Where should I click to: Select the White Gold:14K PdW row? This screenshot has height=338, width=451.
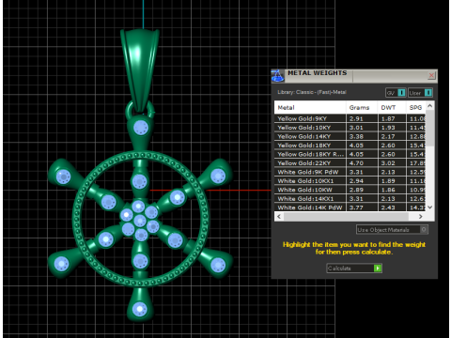[350, 207]
